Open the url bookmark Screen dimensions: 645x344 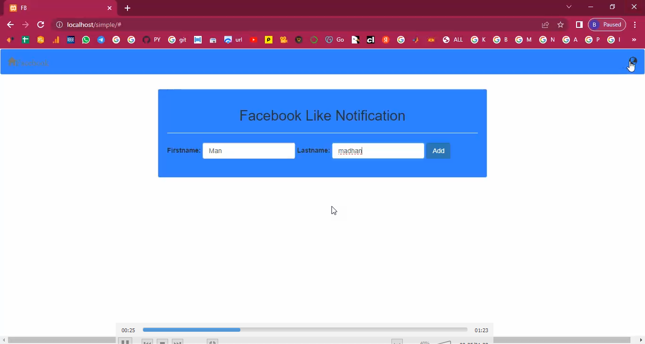[233, 40]
